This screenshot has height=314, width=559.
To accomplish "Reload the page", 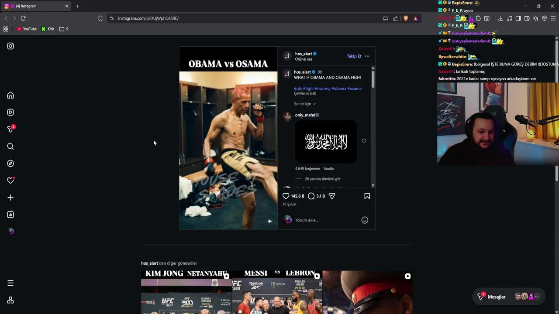I will coord(23,18).
